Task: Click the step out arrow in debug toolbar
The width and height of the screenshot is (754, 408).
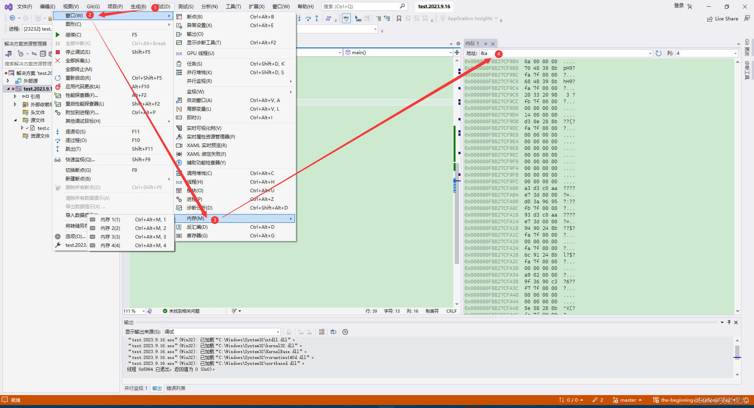Action: [x=317, y=18]
